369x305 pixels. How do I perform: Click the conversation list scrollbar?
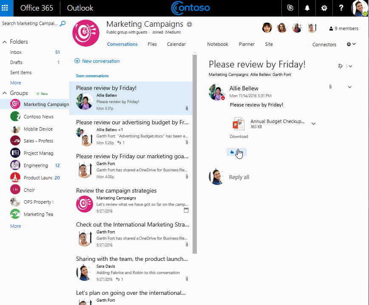[195, 153]
